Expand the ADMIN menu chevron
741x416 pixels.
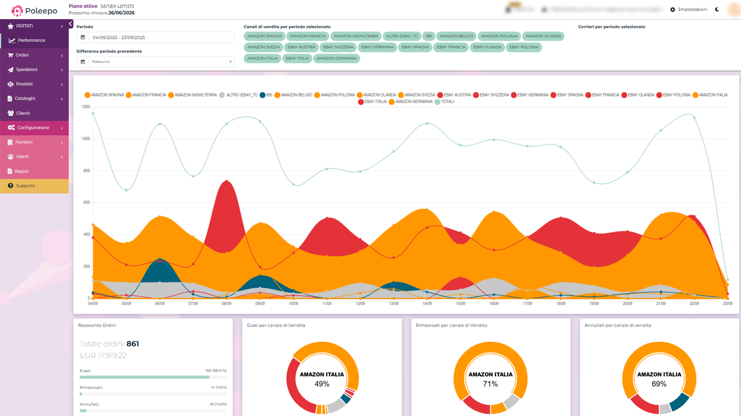tap(62, 26)
